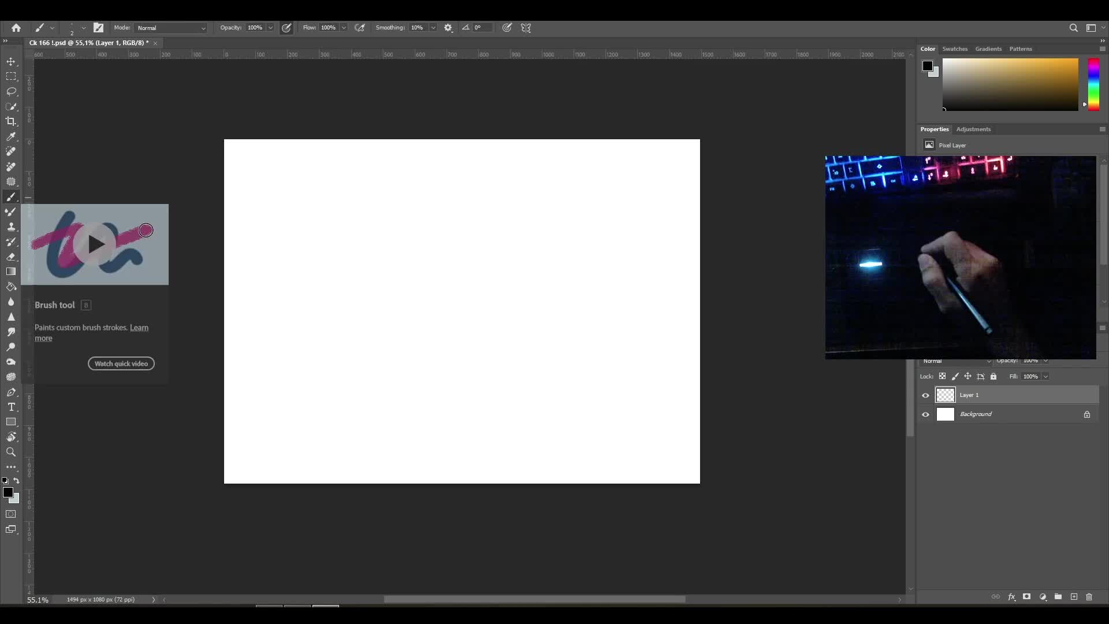Switch to the Swatches tab
Screen dimensions: 1109x624
955,49
